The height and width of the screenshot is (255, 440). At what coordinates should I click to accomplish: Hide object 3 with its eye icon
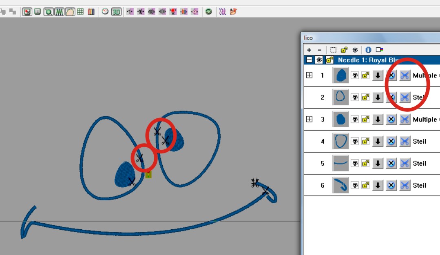(355, 120)
